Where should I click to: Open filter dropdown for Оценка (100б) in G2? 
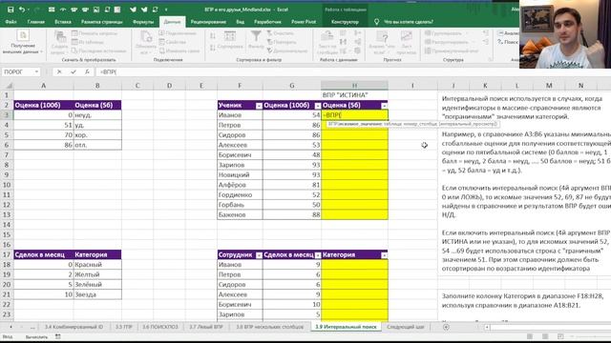click(318, 106)
